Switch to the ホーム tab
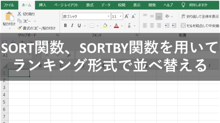This screenshot has width=220, height=123. tap(26, 5)
